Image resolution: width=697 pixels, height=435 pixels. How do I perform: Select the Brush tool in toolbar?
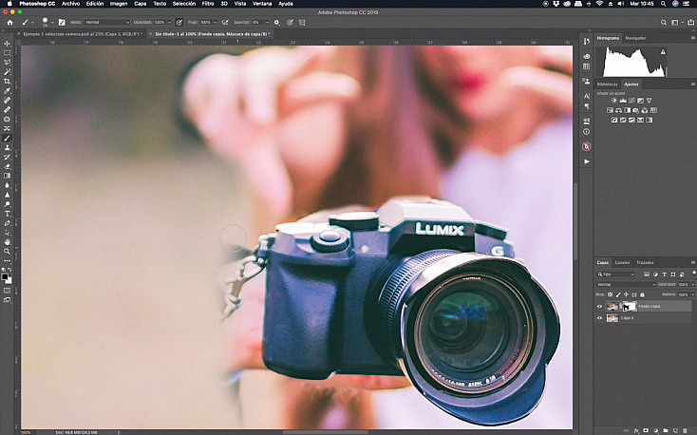(7, 138)
